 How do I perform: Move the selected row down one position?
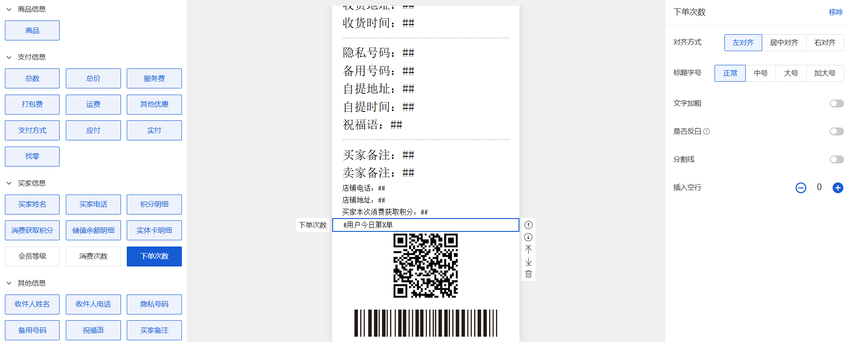[528, 237]
